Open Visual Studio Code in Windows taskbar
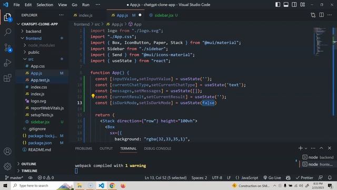 tap(102, 185)
